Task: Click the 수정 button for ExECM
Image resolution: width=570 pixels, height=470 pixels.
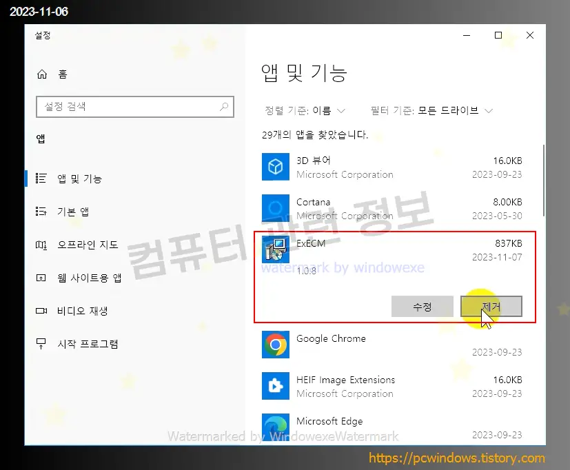Action: [x=423, y=307]
